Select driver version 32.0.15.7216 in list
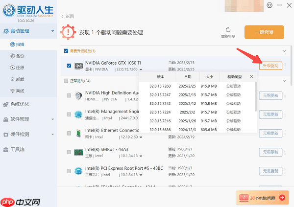 (x=197, y=121)
